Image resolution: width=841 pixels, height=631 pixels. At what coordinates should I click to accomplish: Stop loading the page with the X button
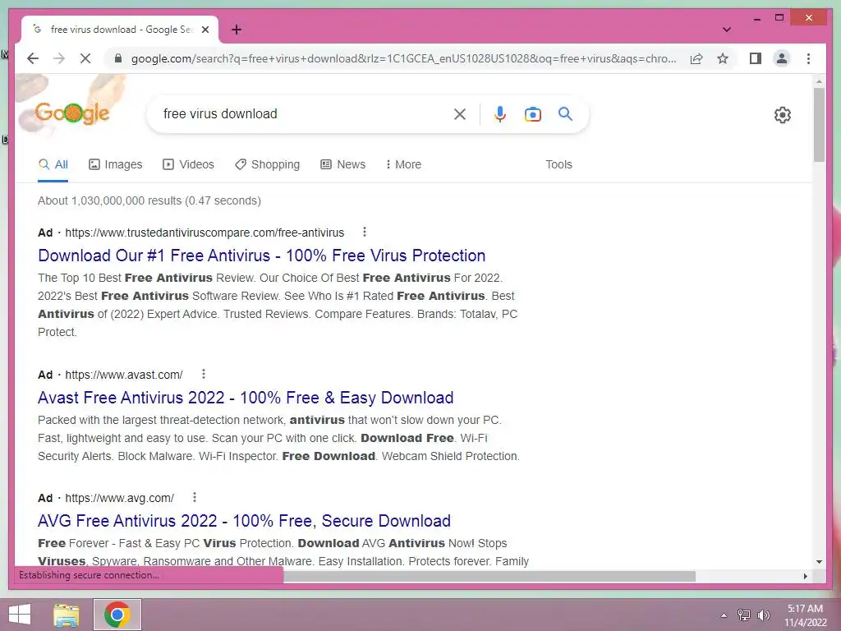(x=85, y=58)
